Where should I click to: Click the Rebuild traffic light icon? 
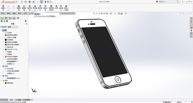pyautogui.click(x=45, y=2)
